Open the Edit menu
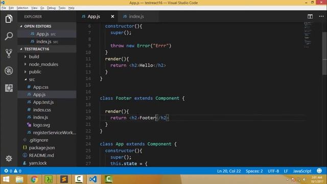The image size is (327, 184). pos(11,8)
